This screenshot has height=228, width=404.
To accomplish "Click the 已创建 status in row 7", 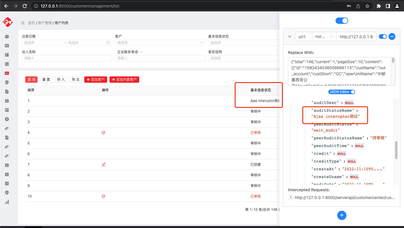I will [256, 165].
